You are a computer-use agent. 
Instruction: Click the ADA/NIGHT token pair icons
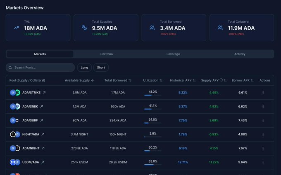coord(15,148)
